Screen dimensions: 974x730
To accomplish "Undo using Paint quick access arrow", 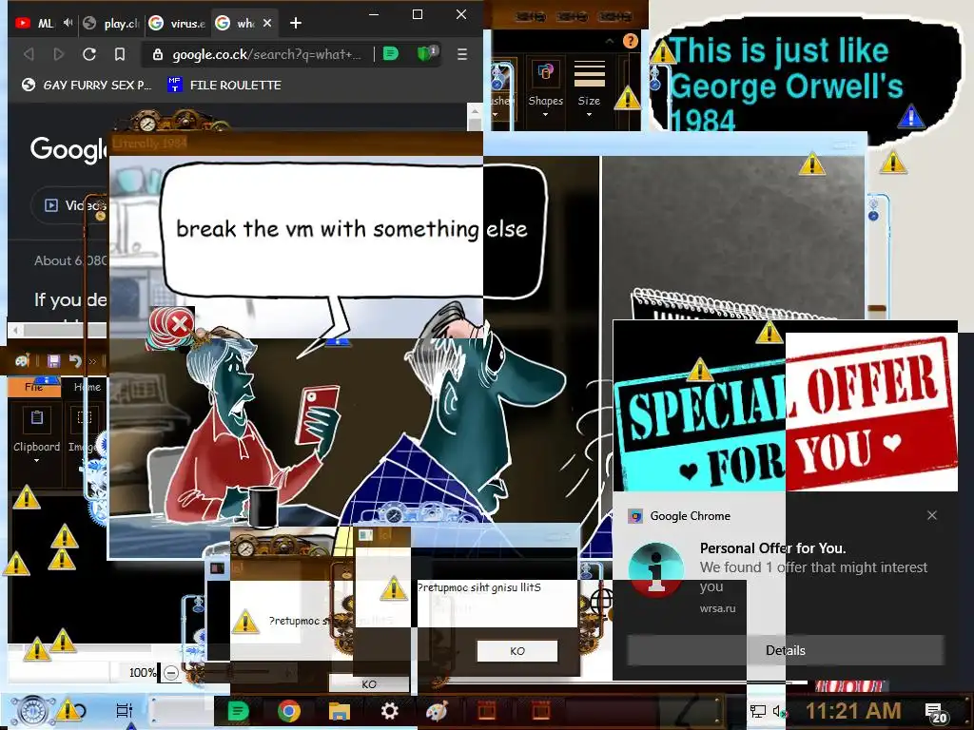I will [x=75, y=361].
